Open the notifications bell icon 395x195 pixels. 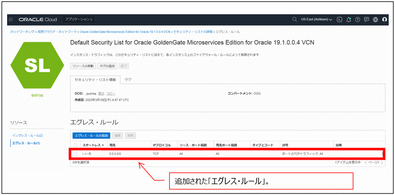click(x=349, y=20)
